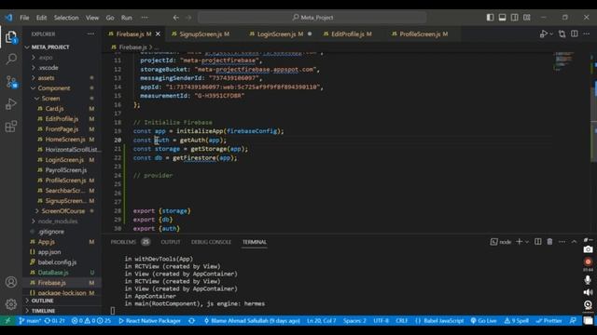Open the Explorer view in activity bar
Screen dimensions: 597x335
[11, 37]
